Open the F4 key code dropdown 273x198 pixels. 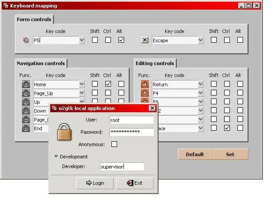pyautogui.click(x=201, y=93)
